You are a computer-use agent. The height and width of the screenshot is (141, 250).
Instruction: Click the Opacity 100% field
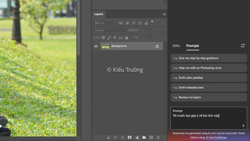point(144,30)
